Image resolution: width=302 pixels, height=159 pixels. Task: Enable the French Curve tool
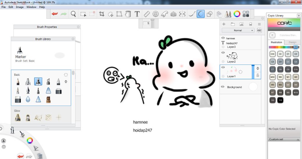point(164,14)
